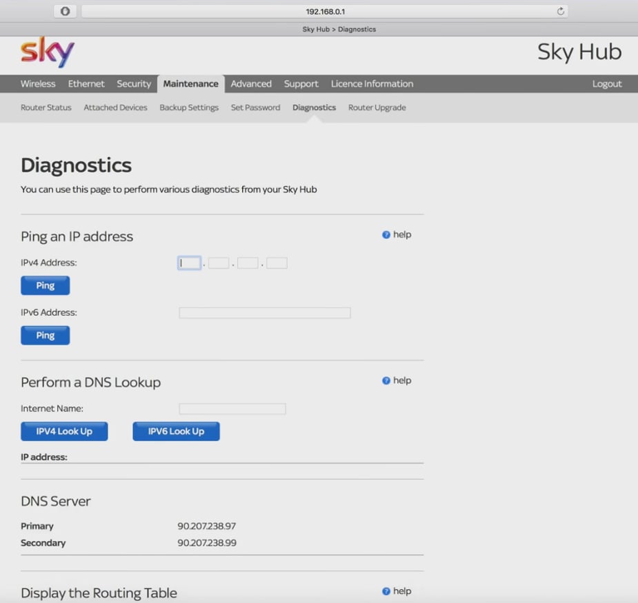Click the secondary DNS value 90.207.238.99
Viewport: 638px width, 603px height.
[207, 543]
